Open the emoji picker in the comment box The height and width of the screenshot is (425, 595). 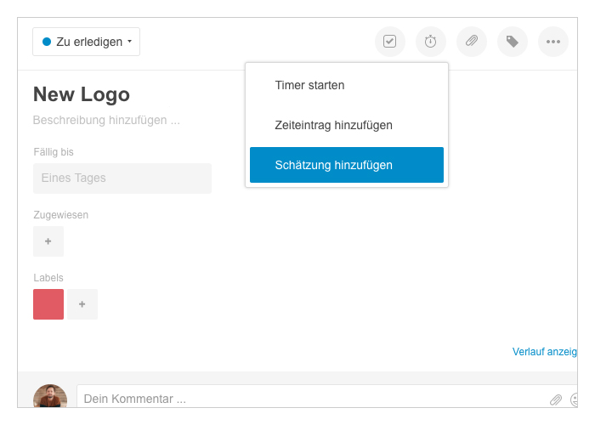(574, 399)
